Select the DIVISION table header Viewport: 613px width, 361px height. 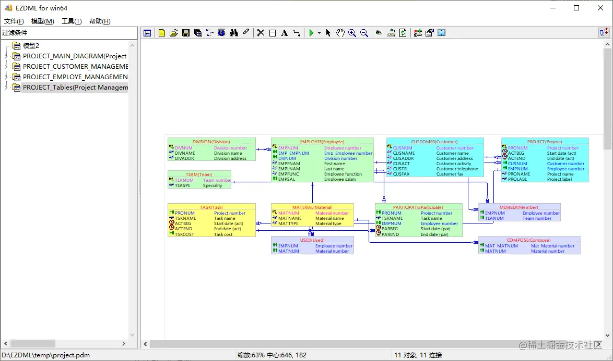(211, 142)
